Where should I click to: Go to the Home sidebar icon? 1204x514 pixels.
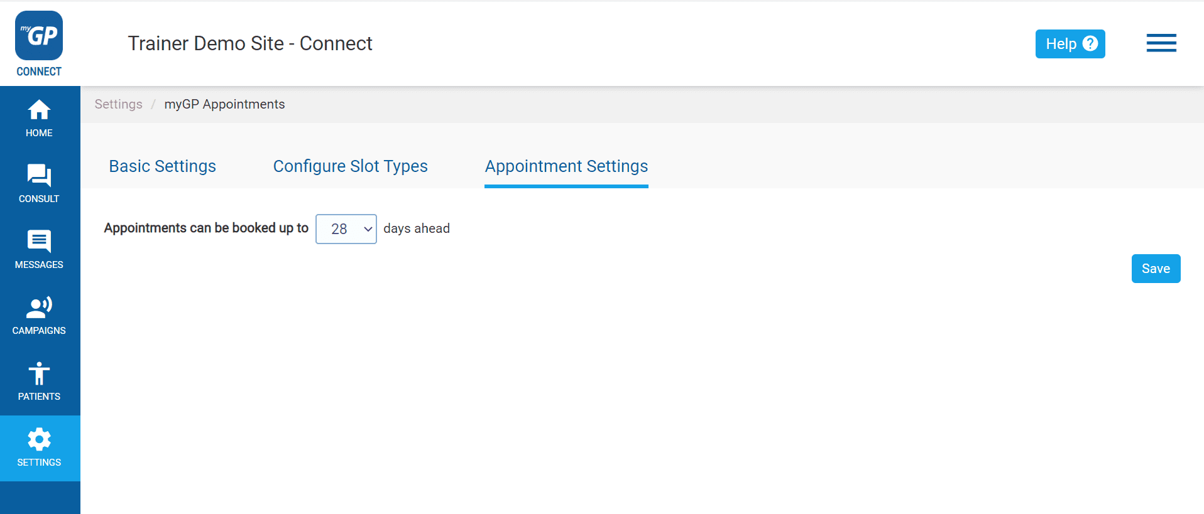39,111
